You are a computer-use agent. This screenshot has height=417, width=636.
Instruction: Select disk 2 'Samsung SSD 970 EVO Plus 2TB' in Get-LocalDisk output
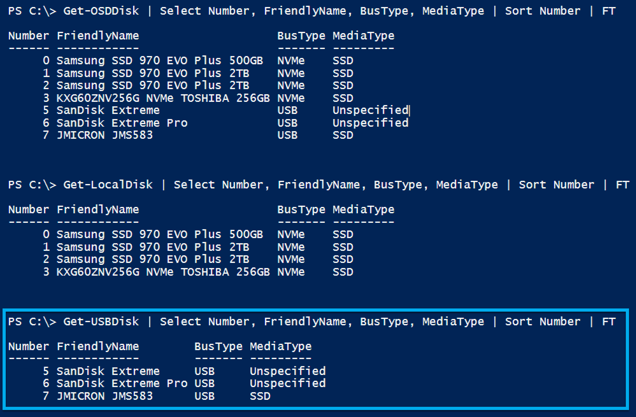pyautogui.click(x=153, y=259)
